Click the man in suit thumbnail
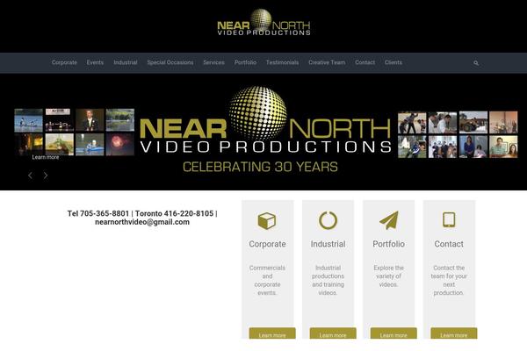The image size is (527, 351). coord(90,120)
